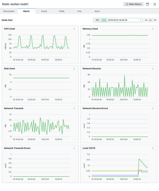Viewport: 159px width, 191px height.
Task: Click the Slide History button
Action: (133, 4)
